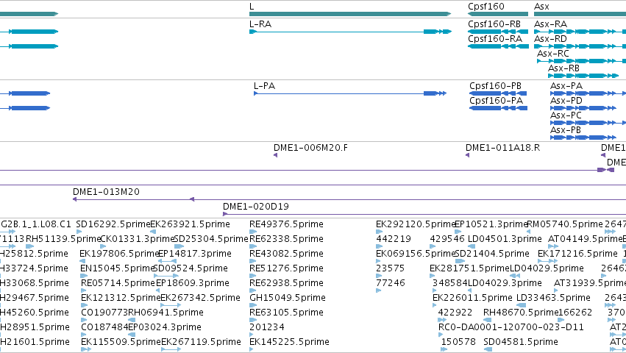Select the Asx-RA transcript glyph
The width and height of the screenshot is (626, 353).
pyautogui.click(x=580, y=32)
